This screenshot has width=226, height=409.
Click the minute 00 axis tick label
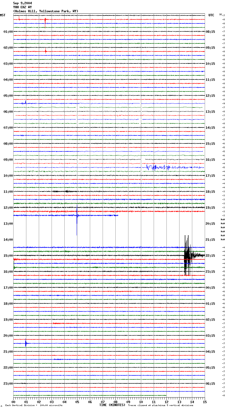pos(14,402)
